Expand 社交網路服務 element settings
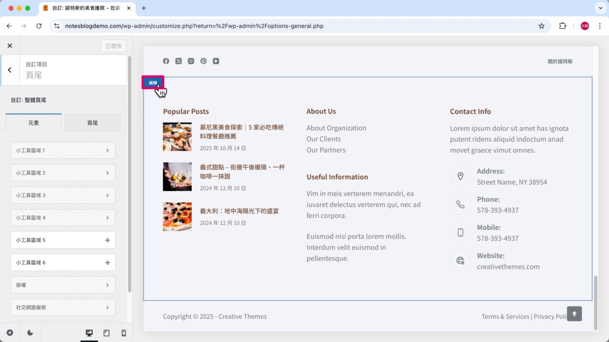The image size is (609, 342). [x=63, y=307]
